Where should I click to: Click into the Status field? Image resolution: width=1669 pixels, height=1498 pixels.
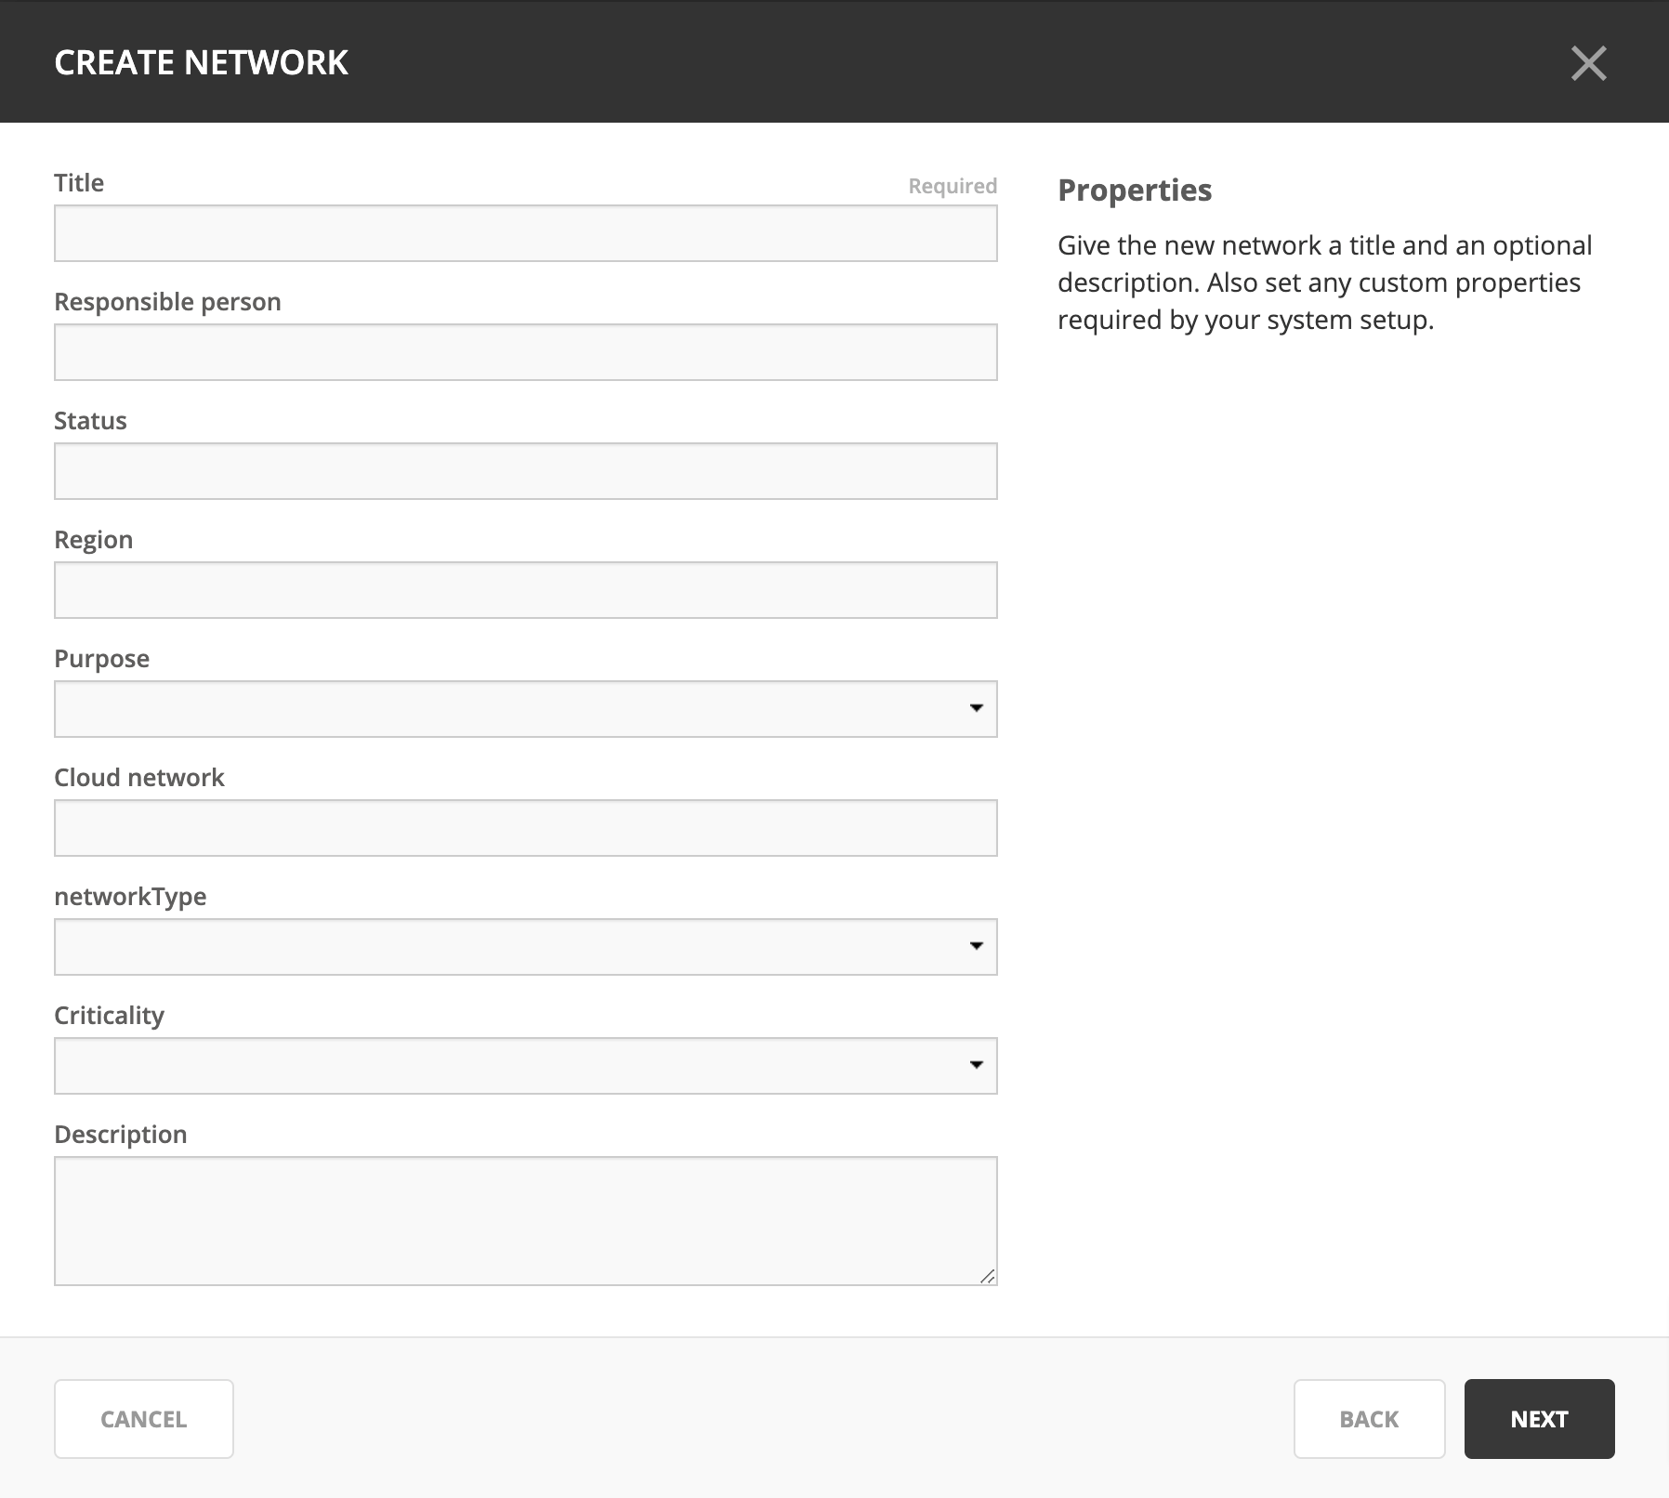(526, 471)
